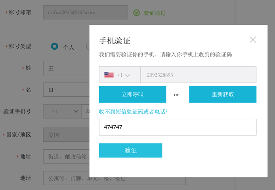The image size is (275, 190).
Task: Click the 名 field containing 田
Action: (x=67, y=90)
